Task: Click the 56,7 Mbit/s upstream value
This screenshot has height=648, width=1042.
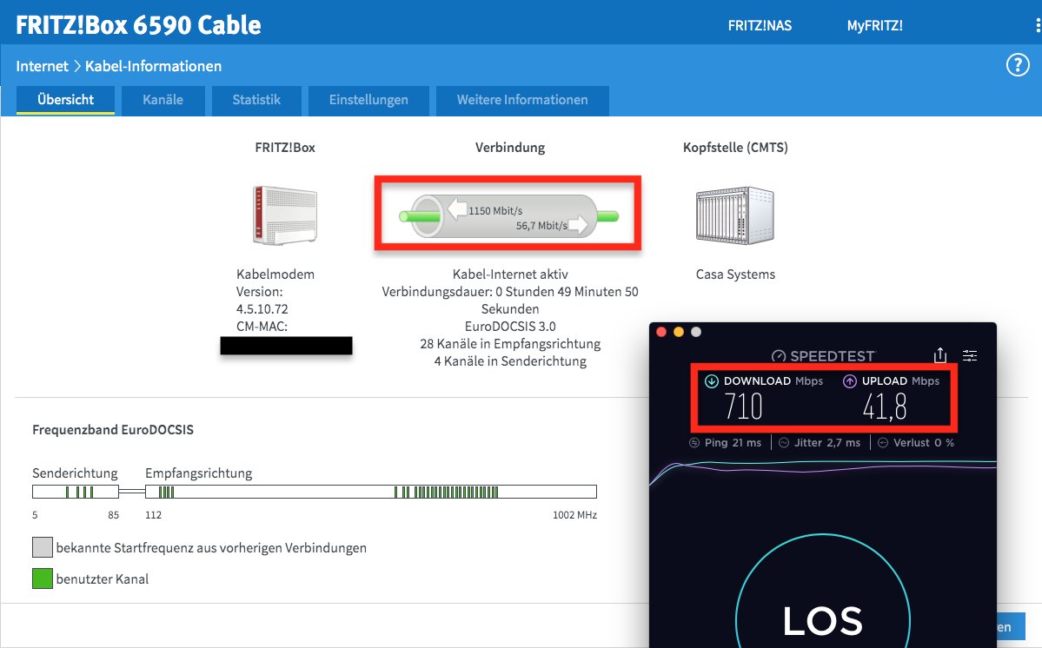Action: point(541,226)
